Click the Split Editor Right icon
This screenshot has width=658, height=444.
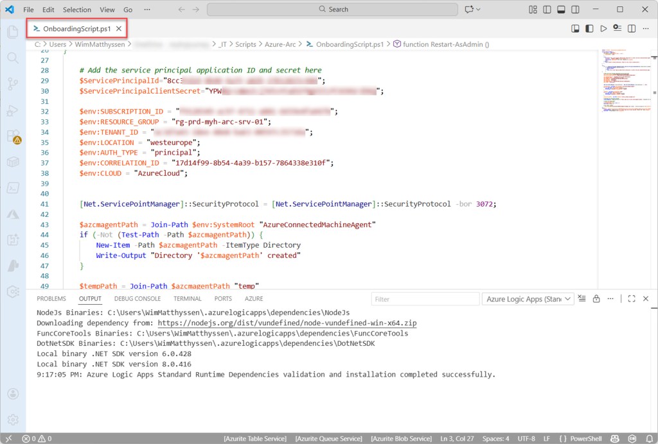[632, 29]
